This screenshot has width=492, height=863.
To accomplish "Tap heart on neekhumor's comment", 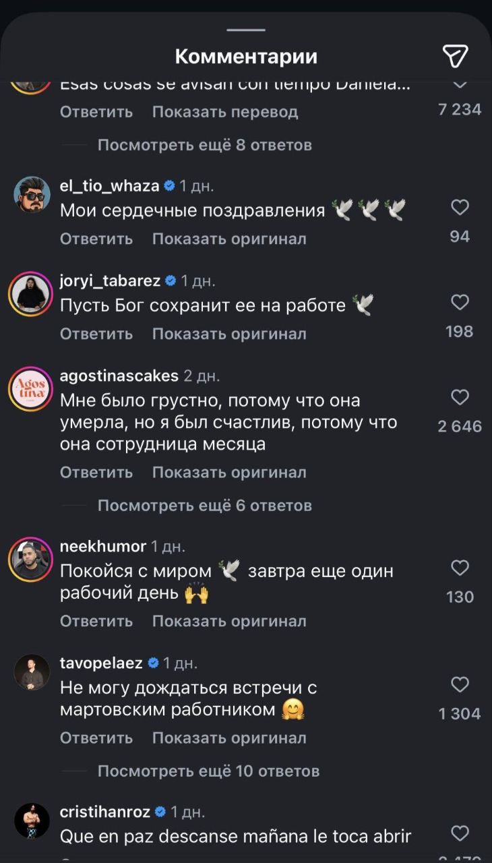I will click(460, 568).
